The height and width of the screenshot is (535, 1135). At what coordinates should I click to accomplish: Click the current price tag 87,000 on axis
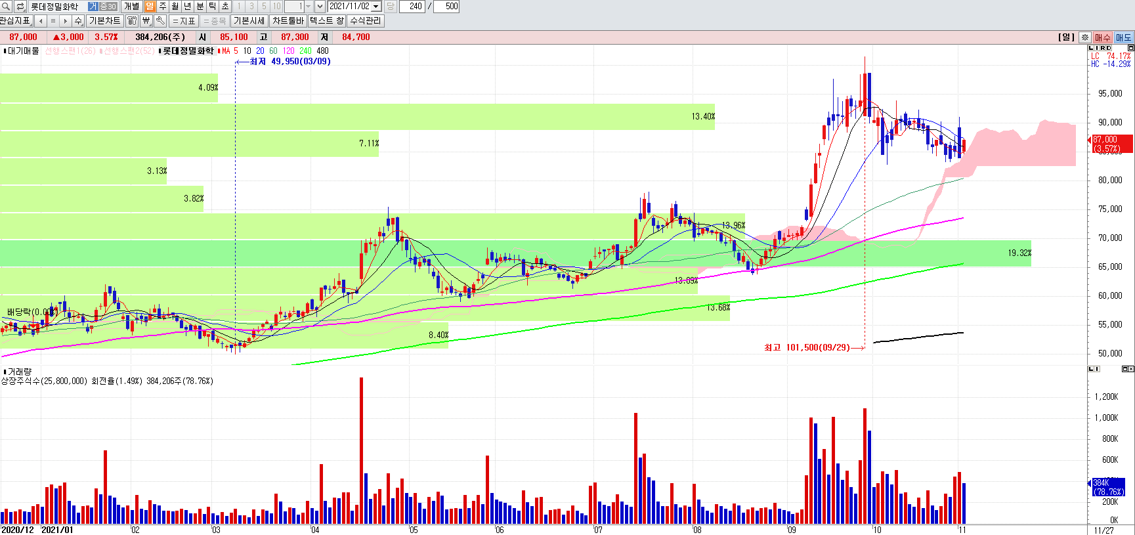click(1111, 144)
